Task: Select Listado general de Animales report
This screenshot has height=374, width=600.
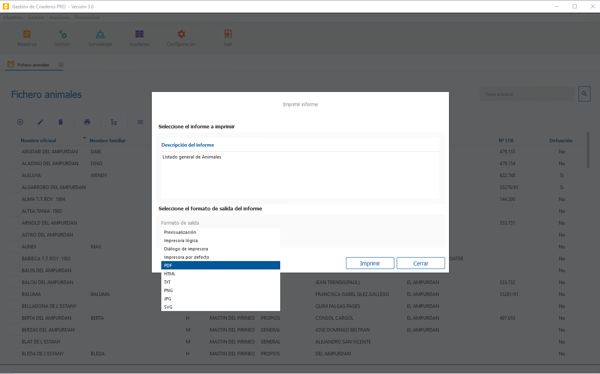Action: point(192,157)
